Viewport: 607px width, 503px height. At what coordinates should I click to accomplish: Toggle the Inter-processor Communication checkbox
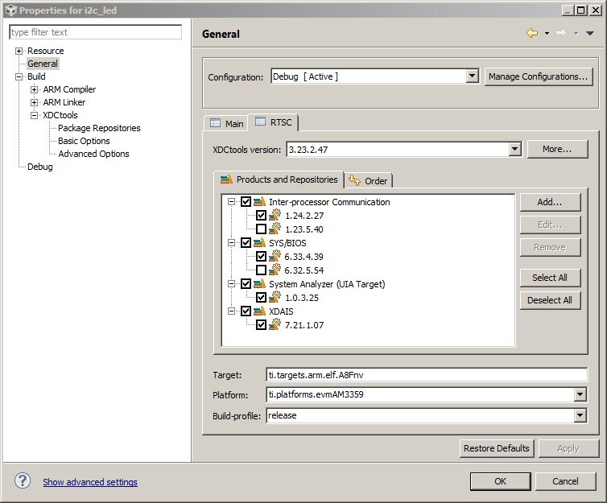(246, 201)
